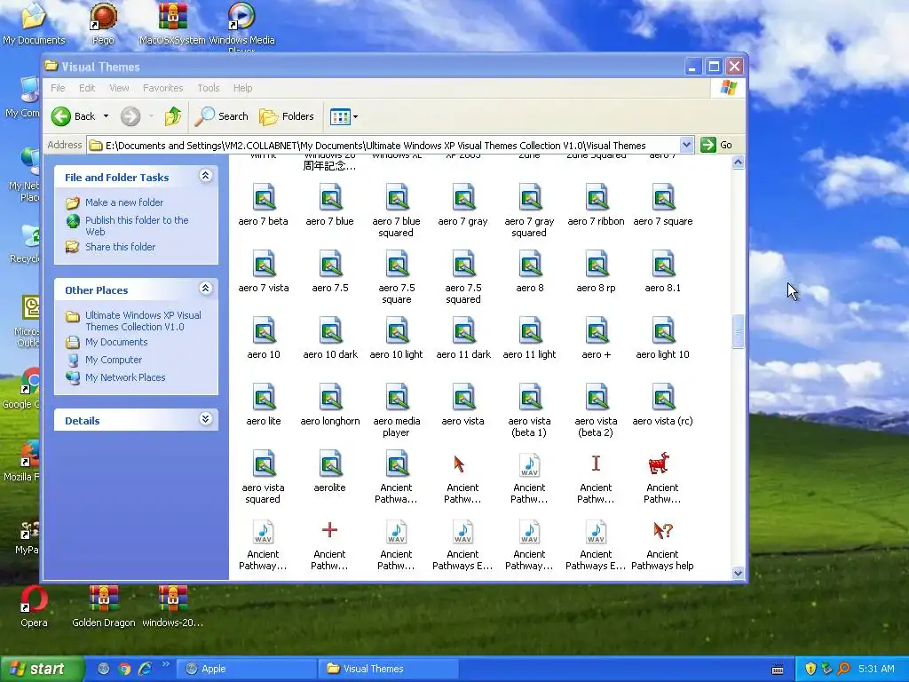The height and width of the screenshot is (682, 909).
Task: Click Make a new folder
Action: point(124,202)
